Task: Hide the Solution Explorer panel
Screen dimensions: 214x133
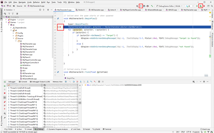Action: coord(51,10)
